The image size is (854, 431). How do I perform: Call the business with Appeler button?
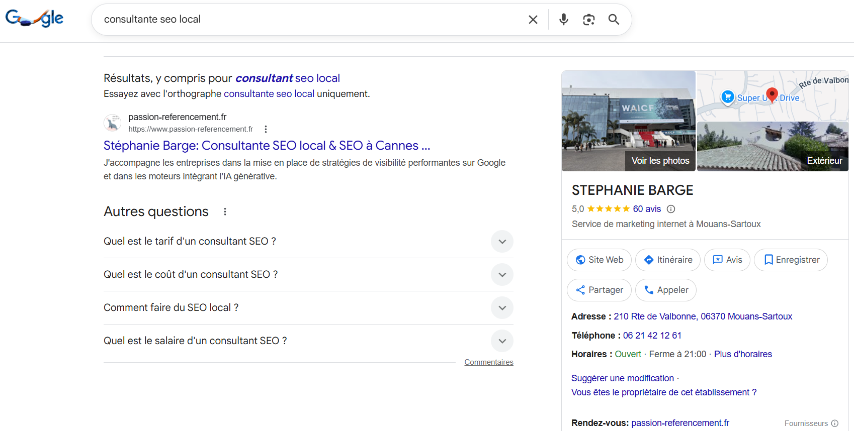pyautogui.click(x=666, y=290)
